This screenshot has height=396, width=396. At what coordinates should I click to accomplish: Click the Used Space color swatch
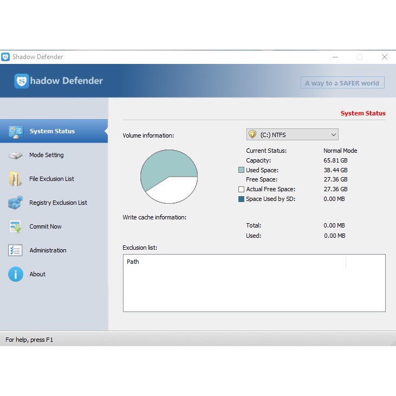point(241,170)
